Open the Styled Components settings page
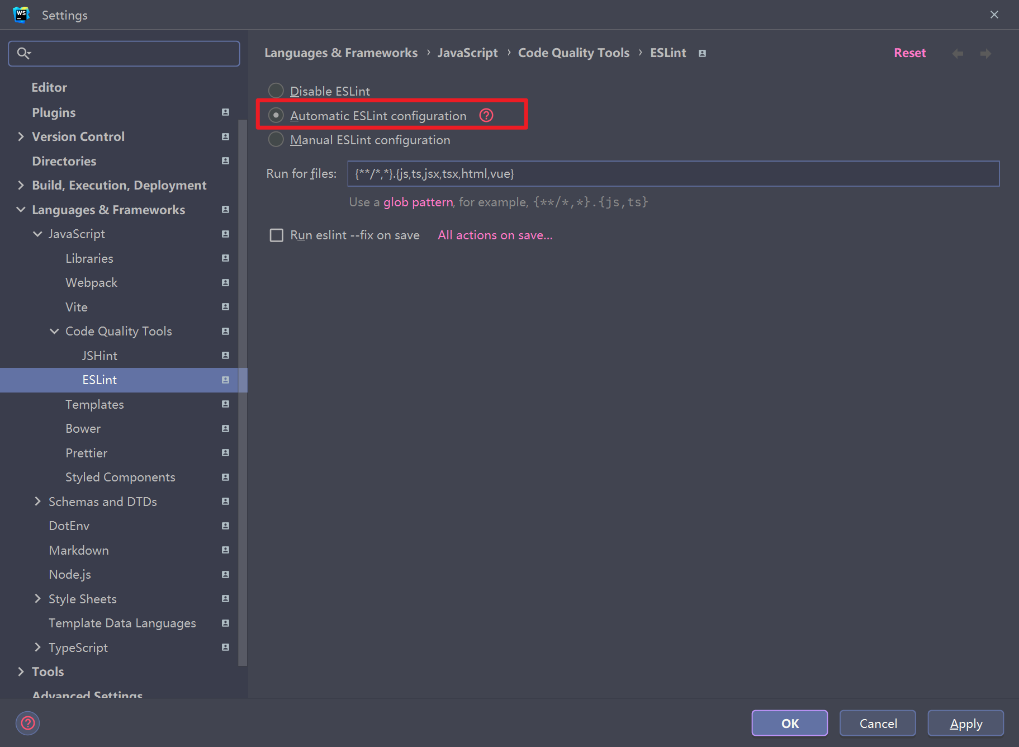1019x747 pixels. [x=120, y=477]
